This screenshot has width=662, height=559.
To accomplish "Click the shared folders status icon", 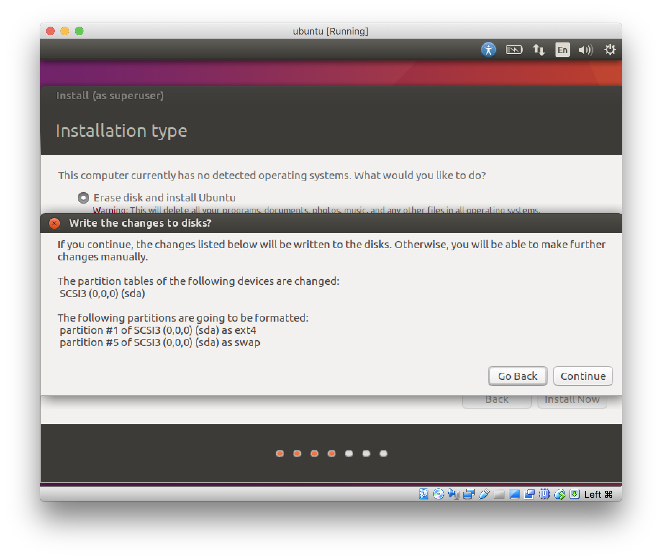I will (499, 494).
